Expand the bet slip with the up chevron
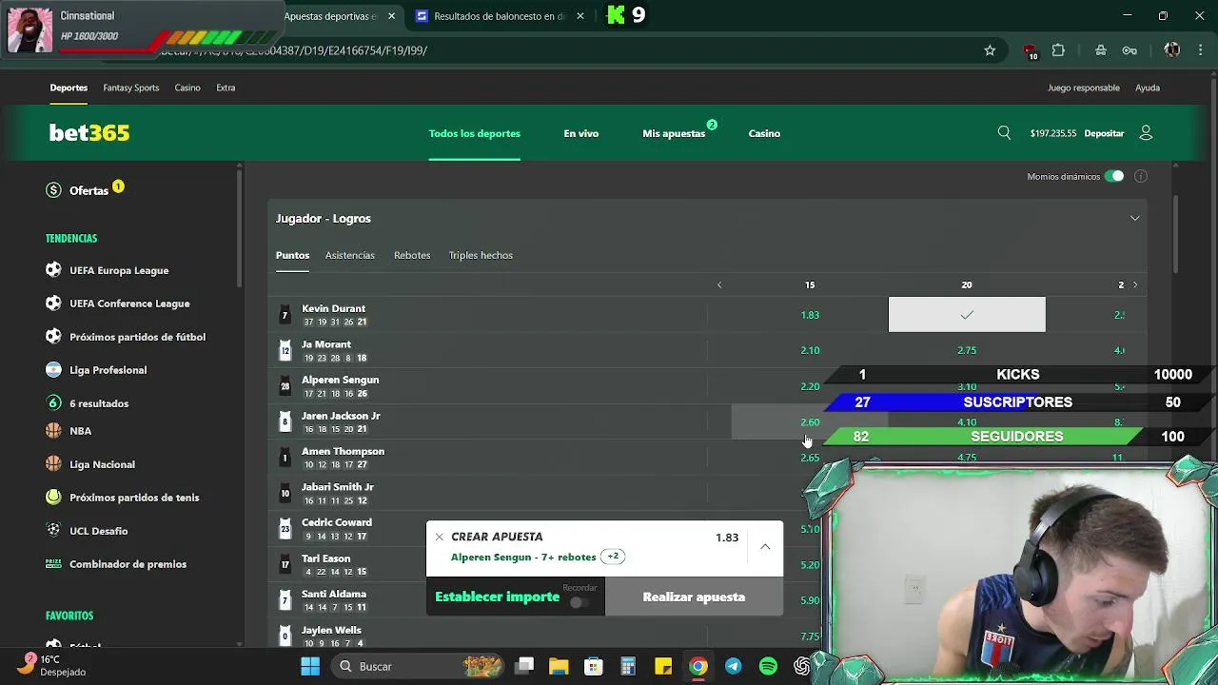Screen dimensions: 1218x685 point(765,547)
